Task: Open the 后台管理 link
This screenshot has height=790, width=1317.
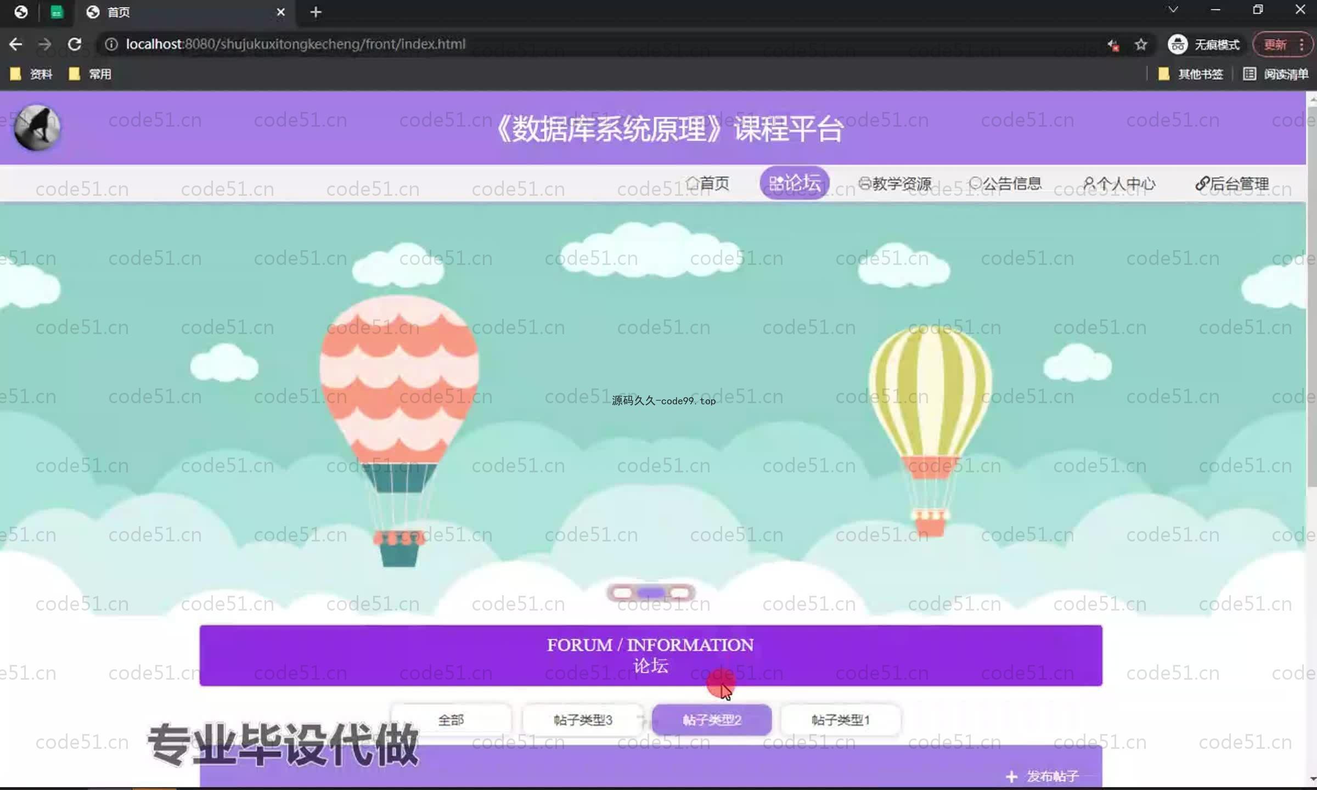Action: 1232,184
